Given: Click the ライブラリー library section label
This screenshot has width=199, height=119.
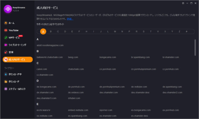Looking at the screenshot, I should (x=9, y=68).
